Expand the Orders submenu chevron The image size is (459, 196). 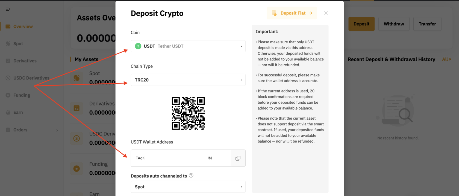[57, 130]
